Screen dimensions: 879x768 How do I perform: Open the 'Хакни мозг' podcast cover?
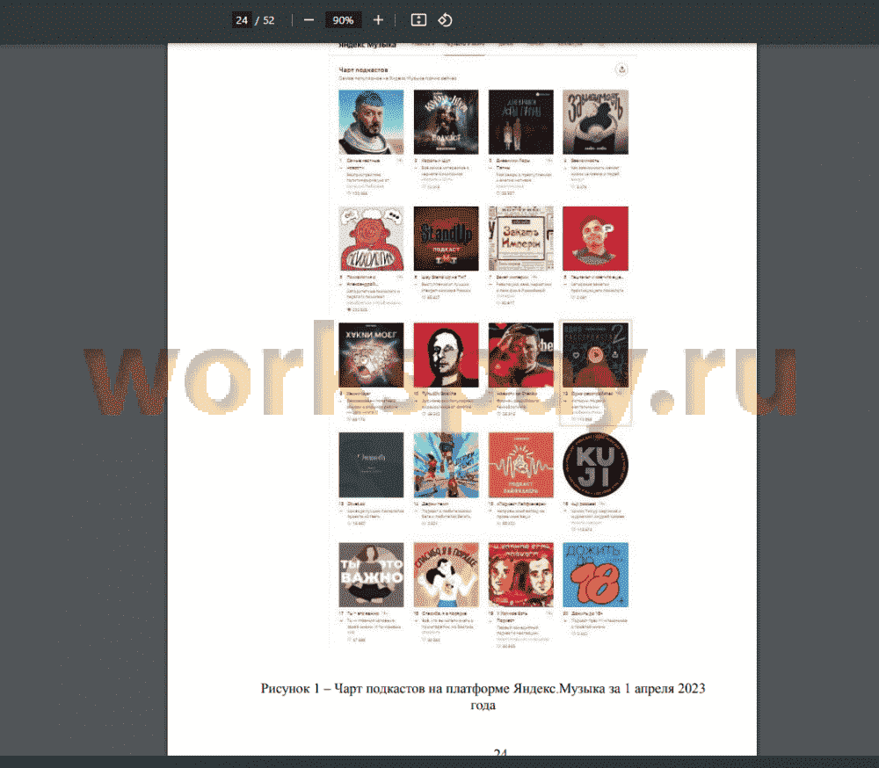(371, 355)
